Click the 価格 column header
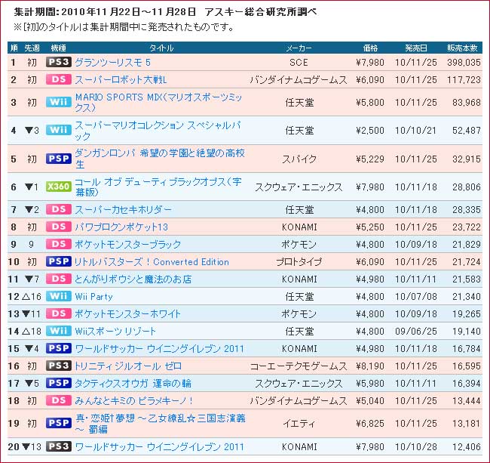 tap(370, 48)
